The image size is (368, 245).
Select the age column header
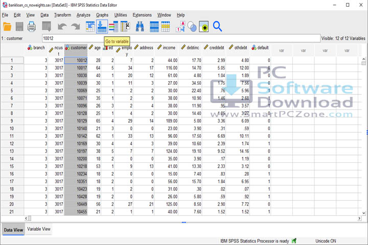[x=95, y=50]
